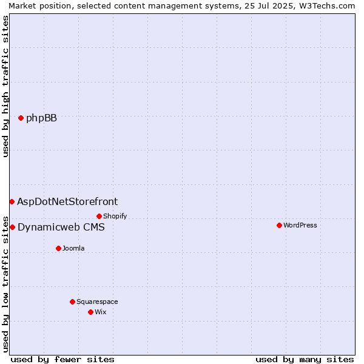Image resolution: width=364 pixels, height=364 pixels.
Task: Click the phpBB red data point
Action: [x=21, y=118]
